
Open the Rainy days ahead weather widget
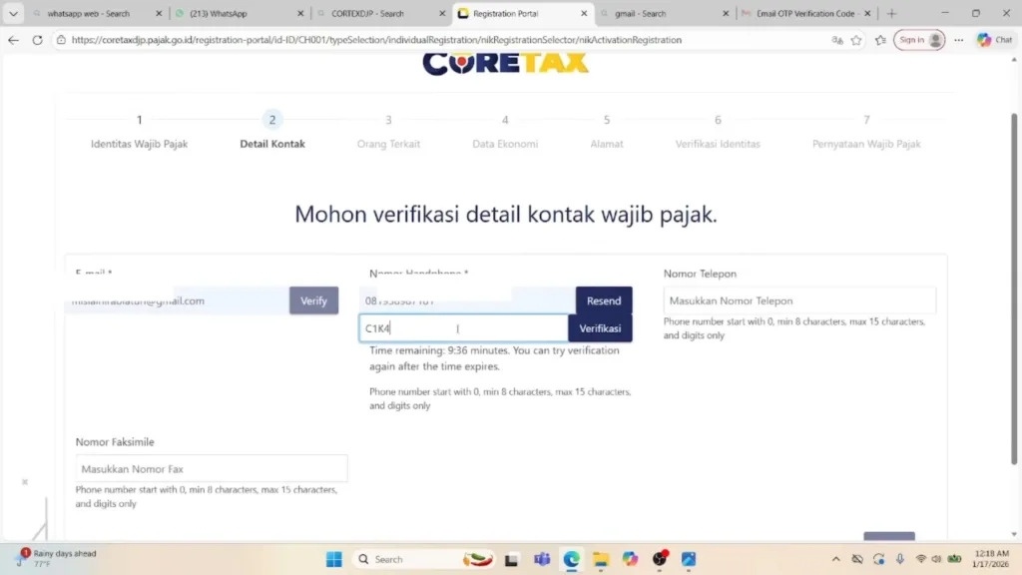(x=57, y=558)
